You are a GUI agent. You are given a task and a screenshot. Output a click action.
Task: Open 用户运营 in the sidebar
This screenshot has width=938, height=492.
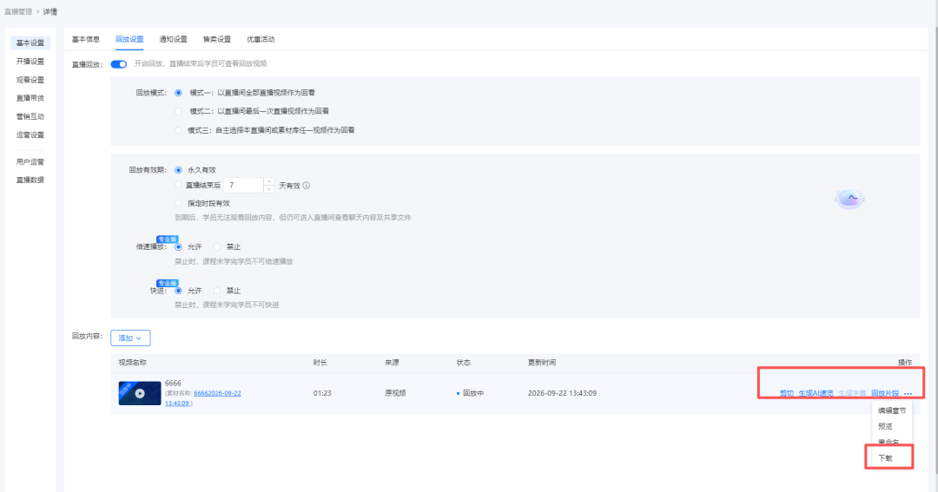[x=30, y=162]
